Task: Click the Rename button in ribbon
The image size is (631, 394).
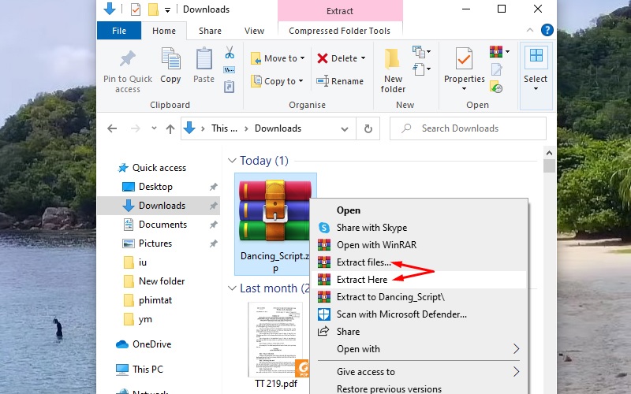Action: (x=340, y=81)
